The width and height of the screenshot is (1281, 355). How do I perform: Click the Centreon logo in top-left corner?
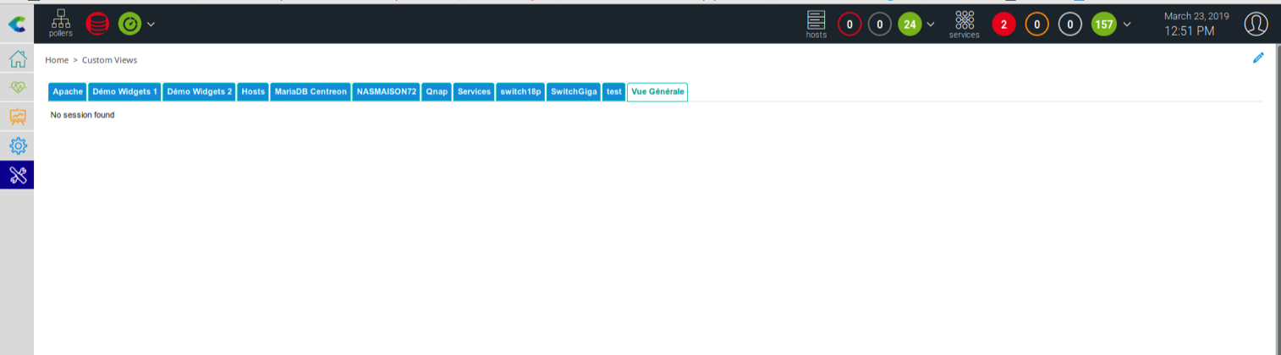coord(16,25)
